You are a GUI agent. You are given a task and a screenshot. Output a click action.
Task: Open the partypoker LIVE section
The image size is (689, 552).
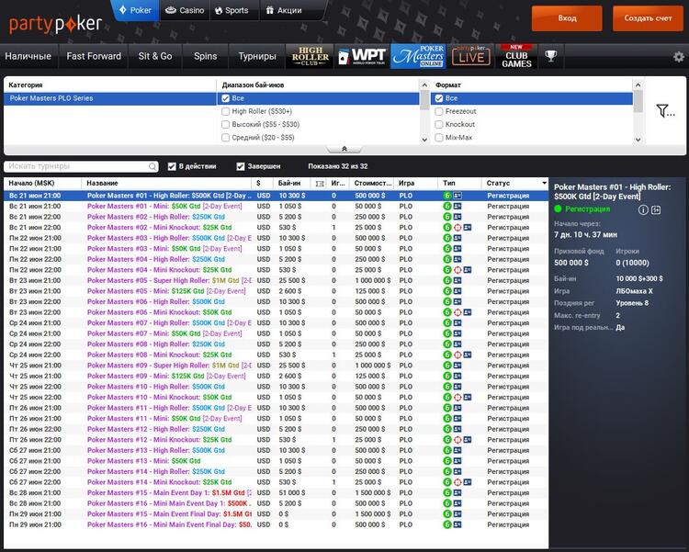tap(470, 56)
